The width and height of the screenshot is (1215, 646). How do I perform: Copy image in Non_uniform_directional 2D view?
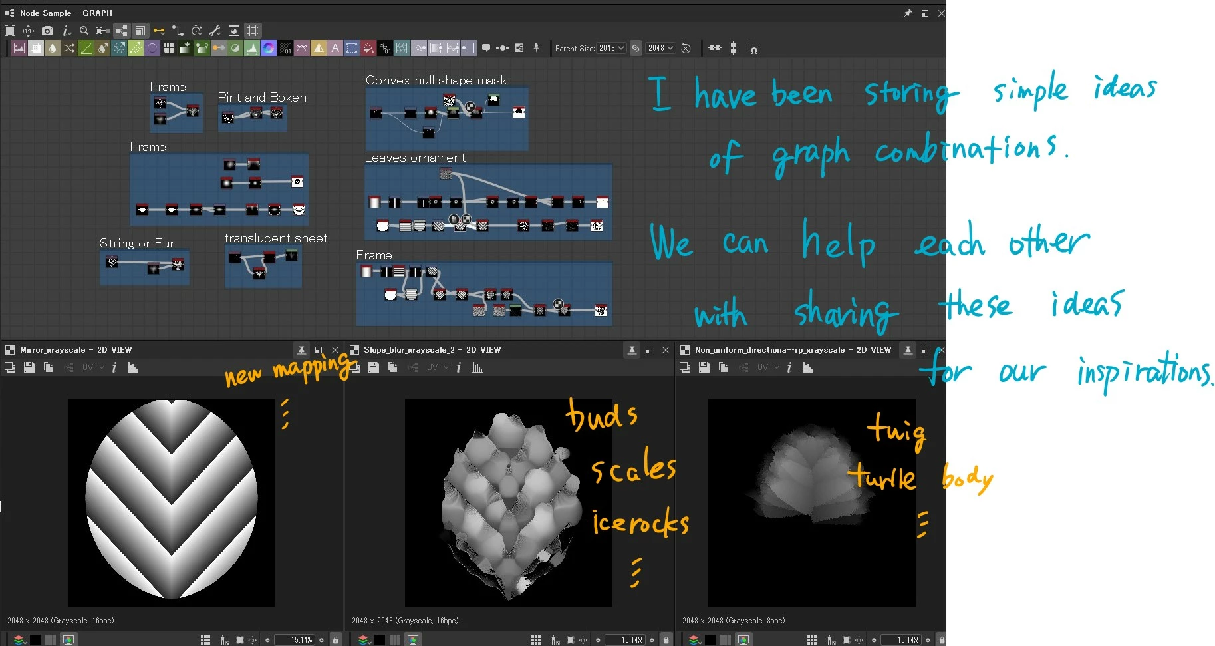723,367
